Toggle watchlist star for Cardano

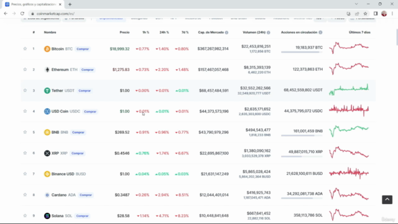point(25,195)
